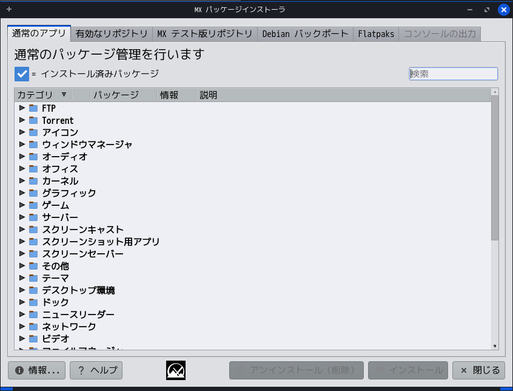Sort by the カテゴリ column header

click(x=43, y=95)
